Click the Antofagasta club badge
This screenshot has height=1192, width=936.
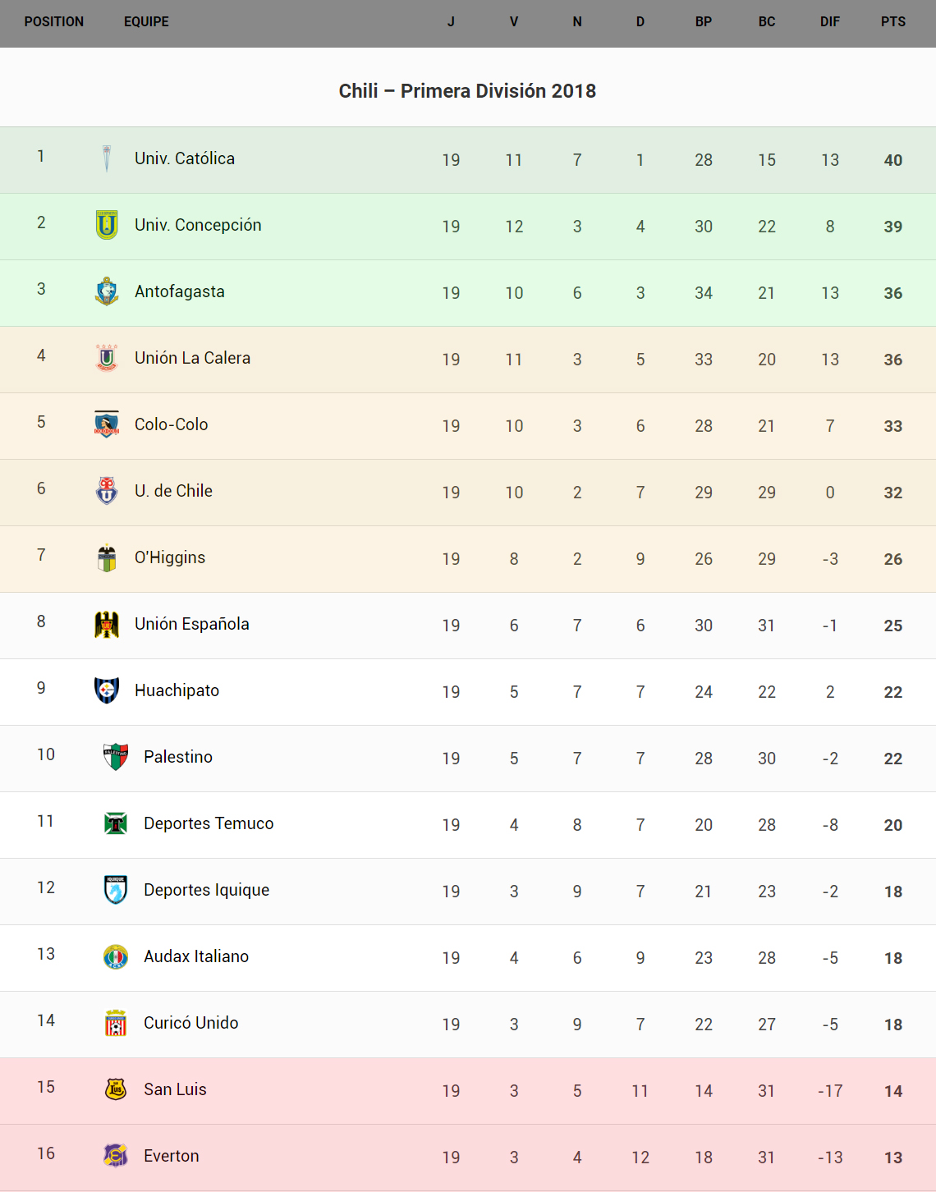click(107, 291)
